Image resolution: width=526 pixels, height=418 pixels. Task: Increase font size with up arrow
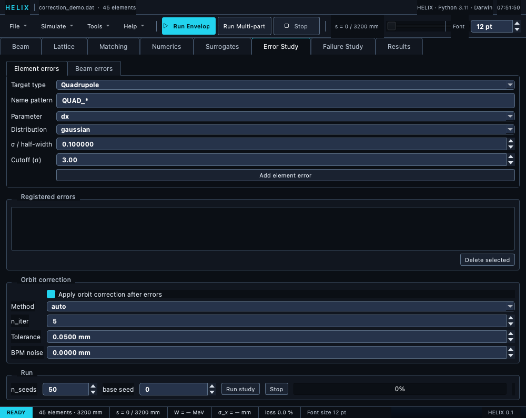tap(517, 24)
